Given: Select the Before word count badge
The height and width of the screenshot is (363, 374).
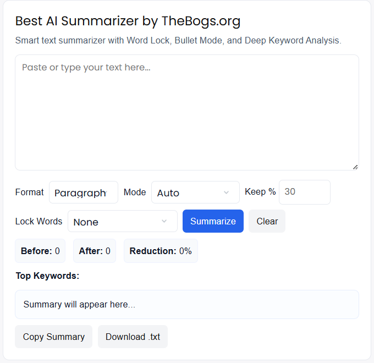Looking at the screenshot, I should (x=40, y=251).
